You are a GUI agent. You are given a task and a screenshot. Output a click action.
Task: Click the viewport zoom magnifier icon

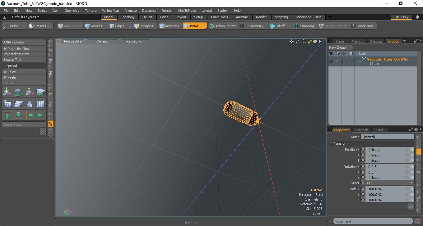[x=304, y=42]
